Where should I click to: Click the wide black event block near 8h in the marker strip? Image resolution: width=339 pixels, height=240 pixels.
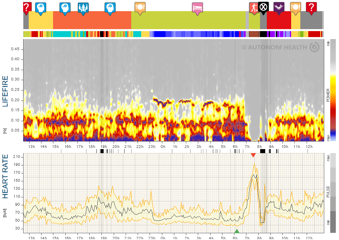(x=262, y=151)
